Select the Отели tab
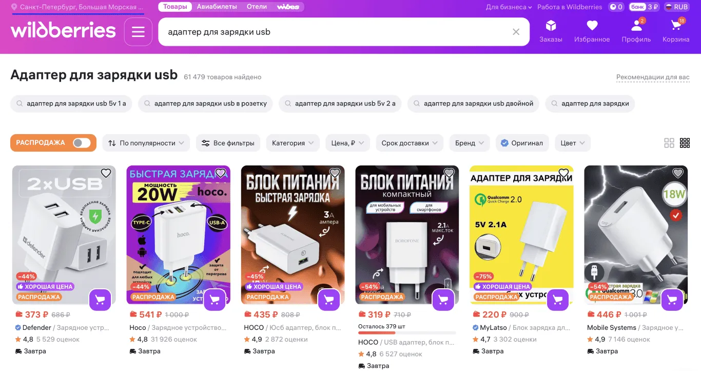Image resolution: width=701 pixels, height=371 pixels. point(257,7)
